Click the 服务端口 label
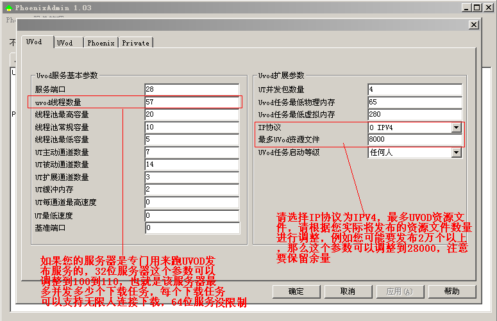 tap(51, 90)
